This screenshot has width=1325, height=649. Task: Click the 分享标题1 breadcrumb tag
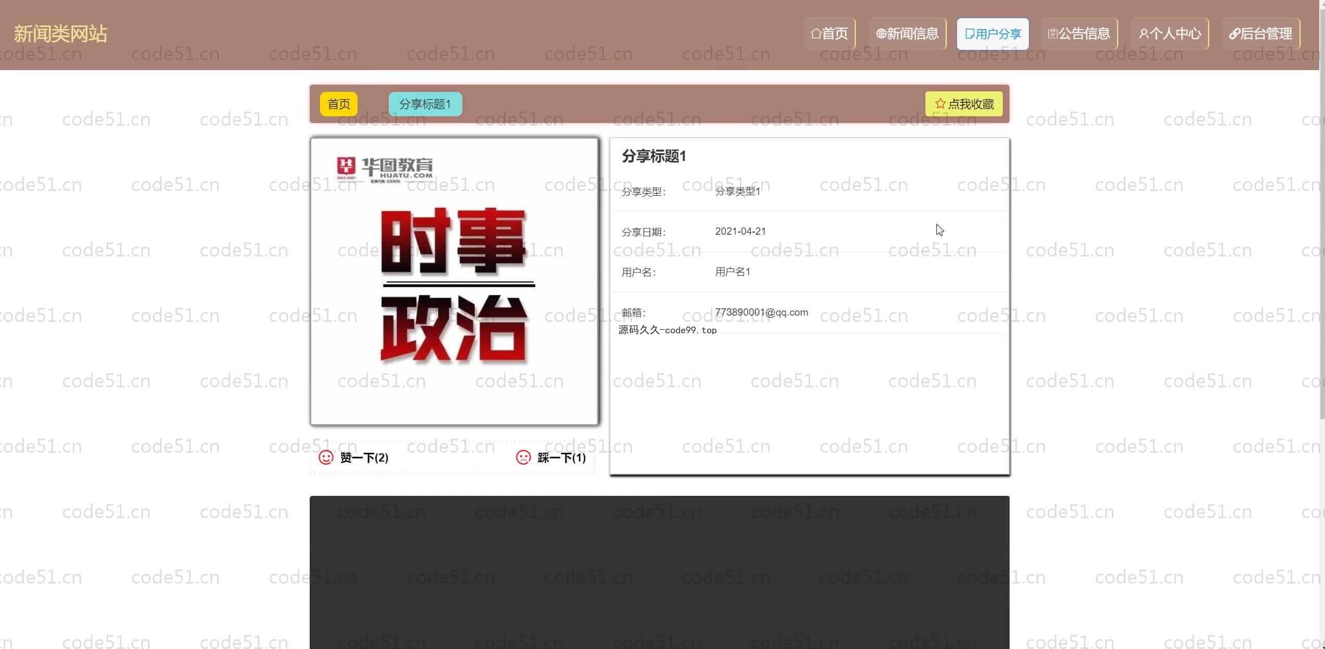point(425,104)
